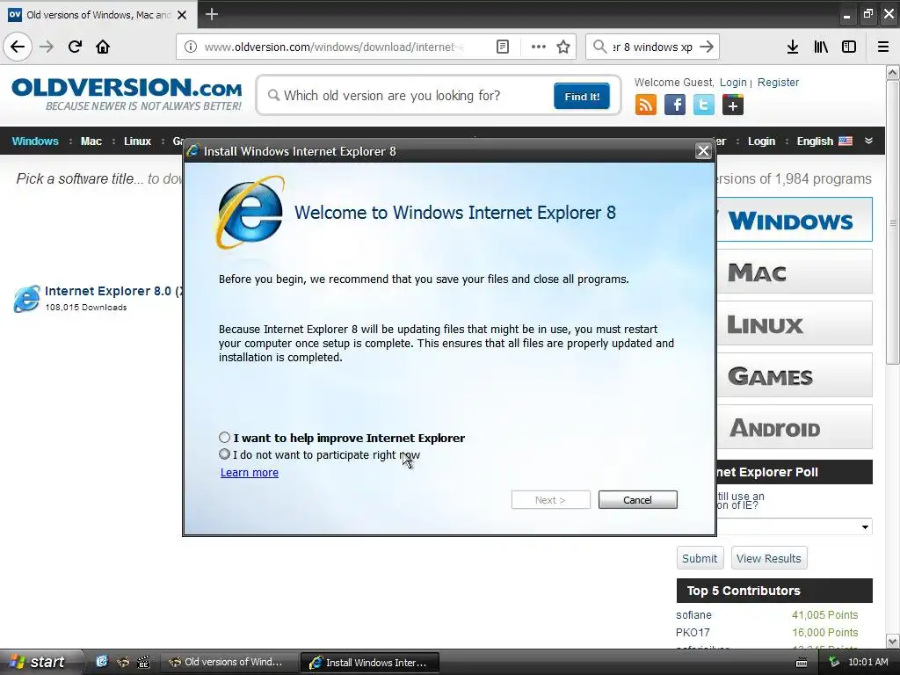Click the Firefox forward arrow
Screen dimensions: 900x675
coord(47,47)
